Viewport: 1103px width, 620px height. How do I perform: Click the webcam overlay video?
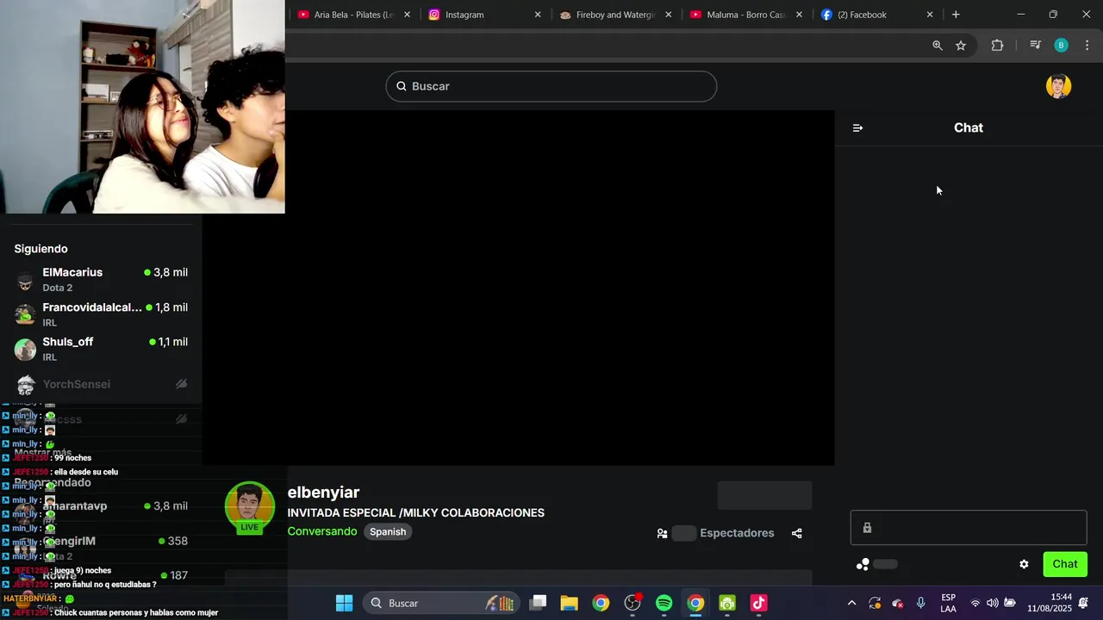[x=142, y=107]
